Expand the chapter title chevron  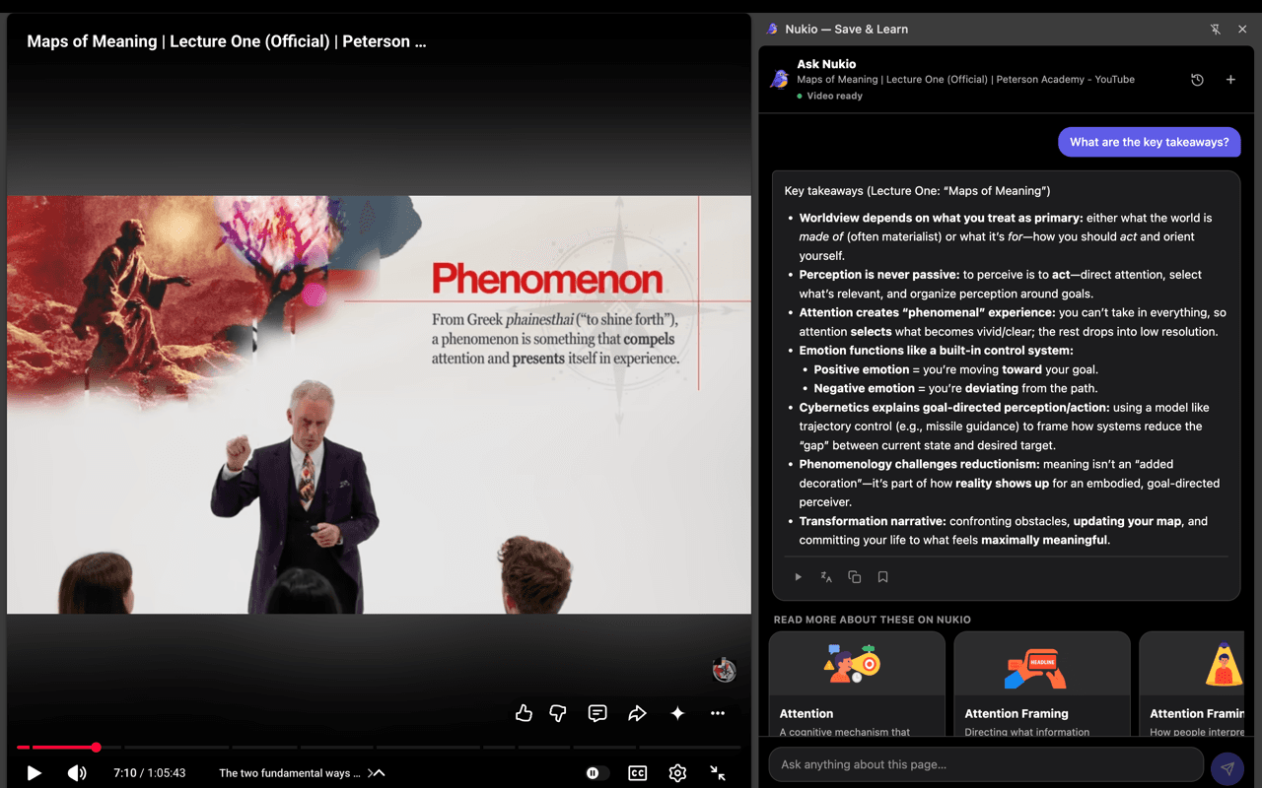377,773
